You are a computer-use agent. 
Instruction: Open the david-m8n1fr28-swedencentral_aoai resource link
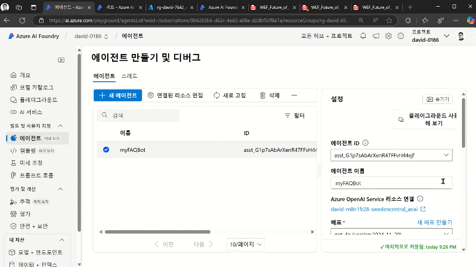[374, 209]
